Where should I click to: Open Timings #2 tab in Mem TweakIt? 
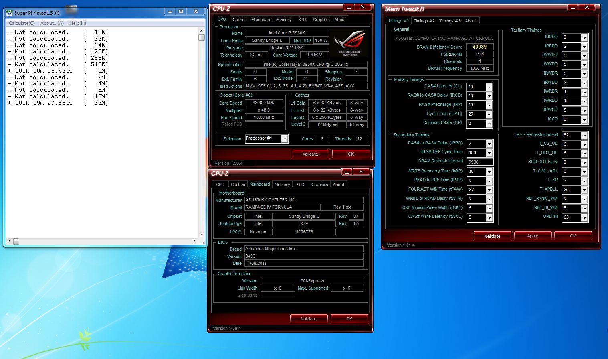(424, 21)
